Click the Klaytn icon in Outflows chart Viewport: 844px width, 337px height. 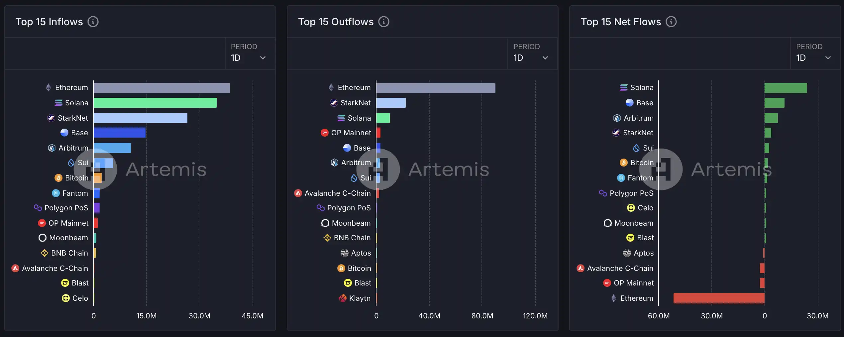coord(343,298)
